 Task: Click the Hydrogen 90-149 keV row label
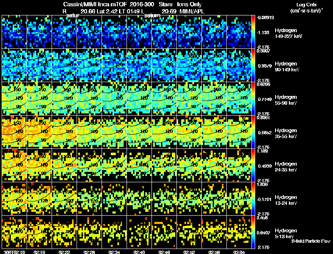(287, 67)
